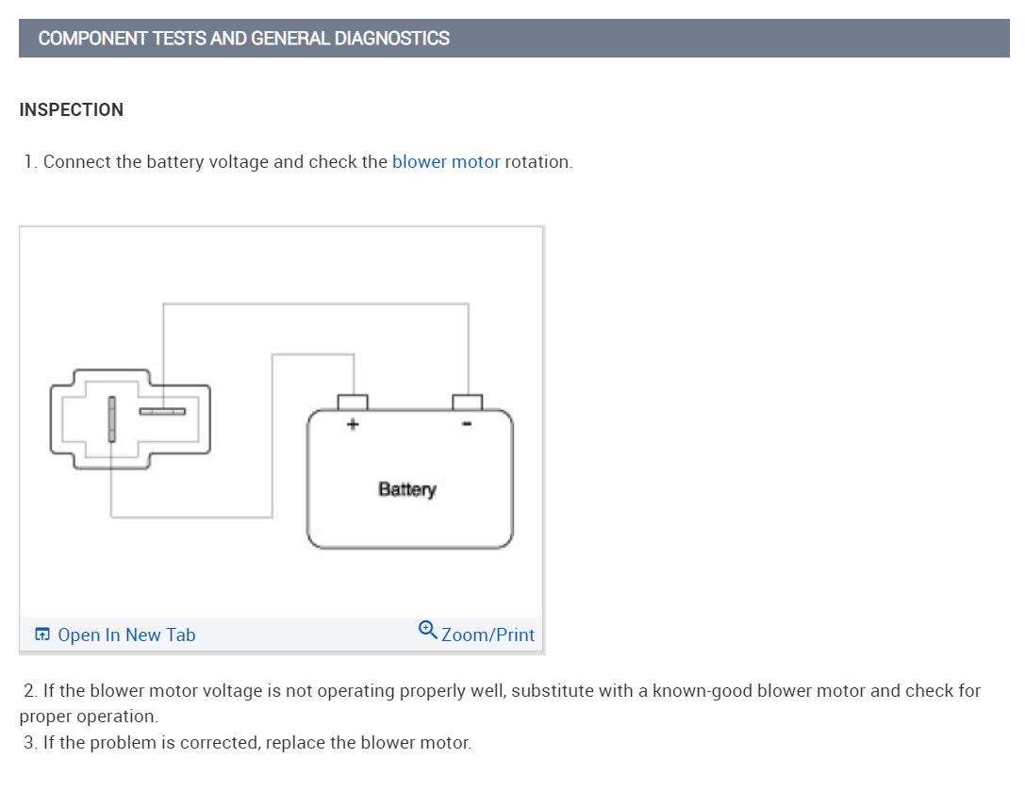Click the Battery label in the diagram
This screenshot has height=792, width=1025.
click(x=407, y=489)
